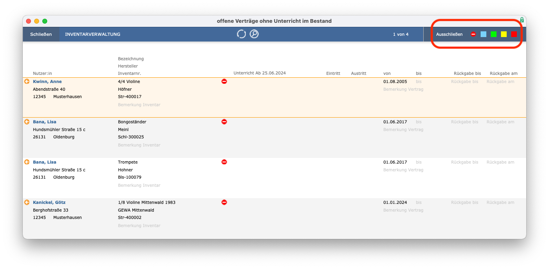The height and width of the screenshot is (269, 549).
Task: Click orange arrow beside Kwinn, Anne
Action: point(27,81)
